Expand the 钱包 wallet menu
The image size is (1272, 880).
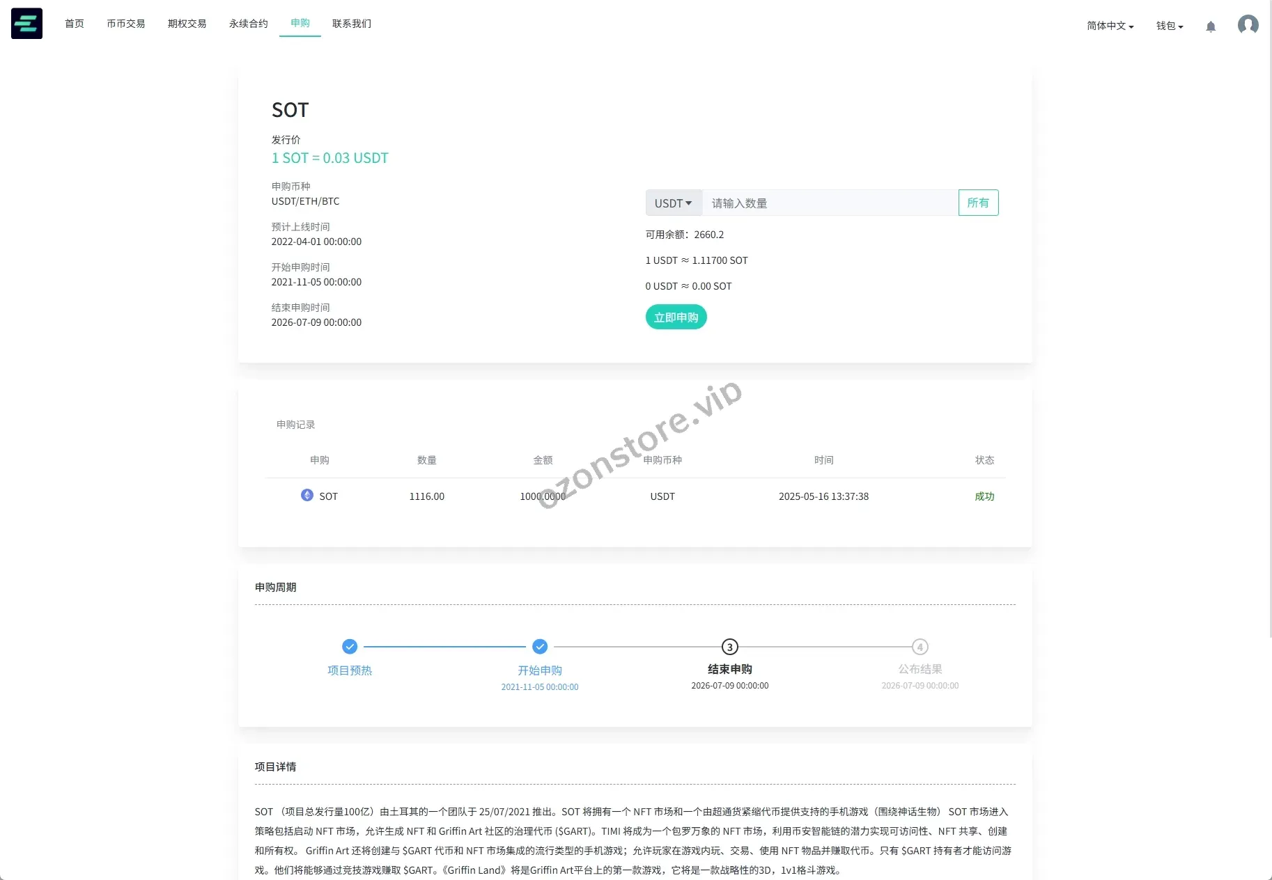(1170, 26)
